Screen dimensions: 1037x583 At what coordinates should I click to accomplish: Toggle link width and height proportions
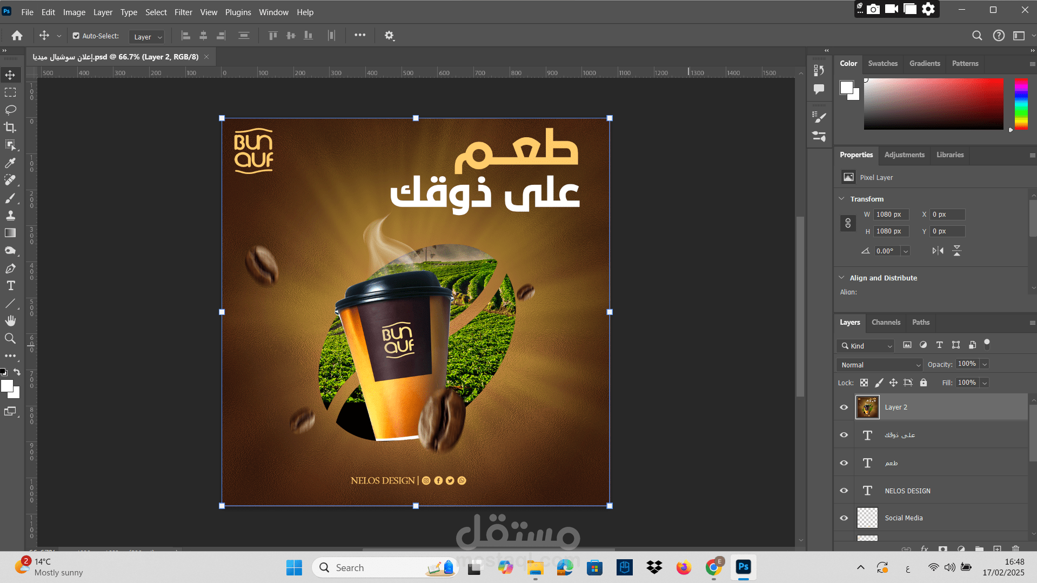pyautogui.click(x=848, y=223)
